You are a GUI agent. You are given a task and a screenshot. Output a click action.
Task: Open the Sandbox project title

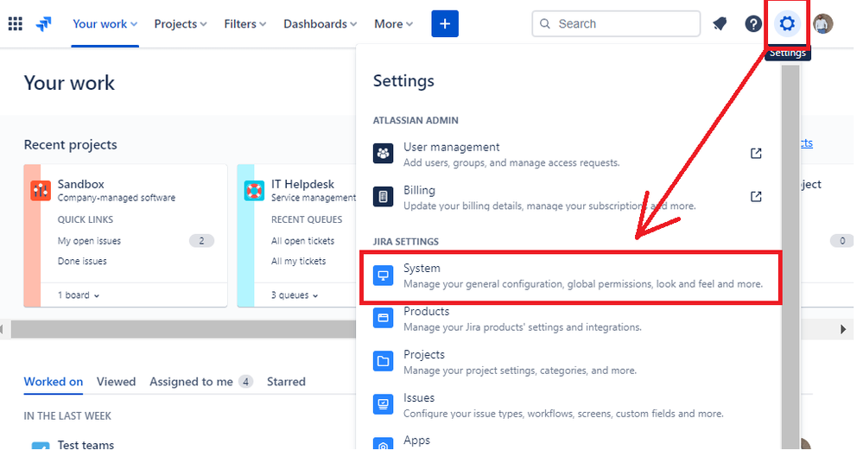click(x=81, y=184)
